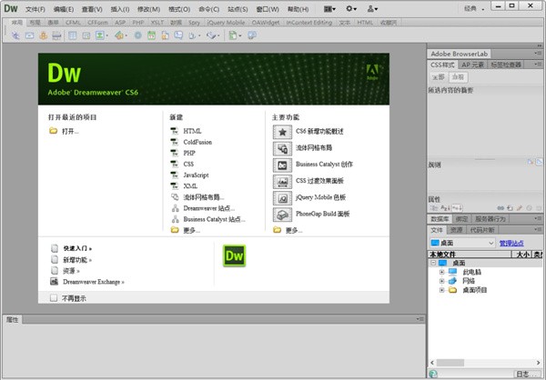The height and width of the screenshot is (380, 546).
Task: Open the 插入(I) menu
Action: [x=119, y=8]
